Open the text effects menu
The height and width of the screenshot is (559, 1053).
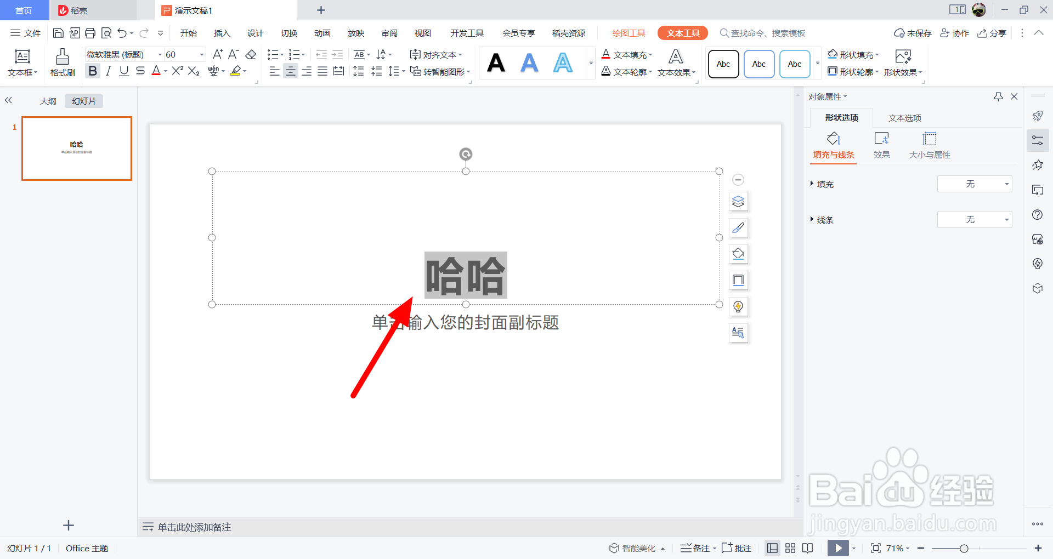coord(675,72)
